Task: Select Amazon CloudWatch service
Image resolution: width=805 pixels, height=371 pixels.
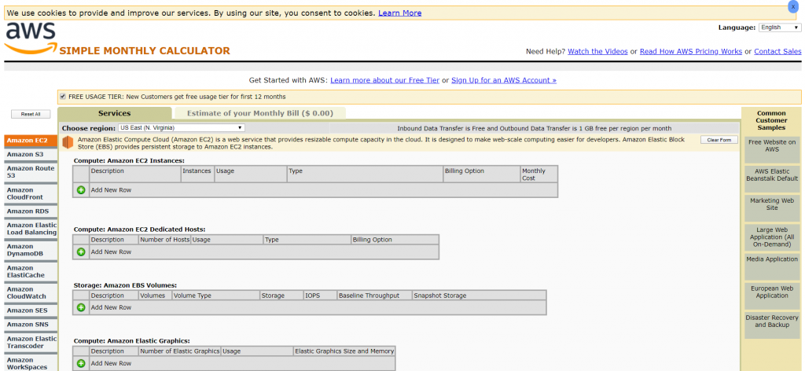Action: tap(31, 292)
